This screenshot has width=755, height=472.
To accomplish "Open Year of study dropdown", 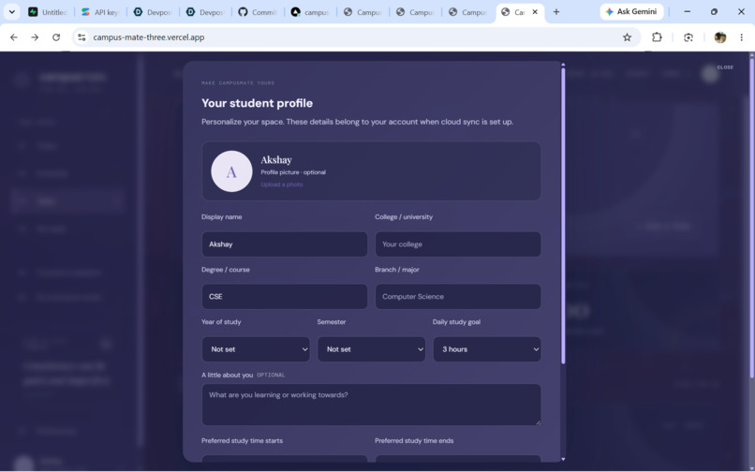I will point(256,349).
